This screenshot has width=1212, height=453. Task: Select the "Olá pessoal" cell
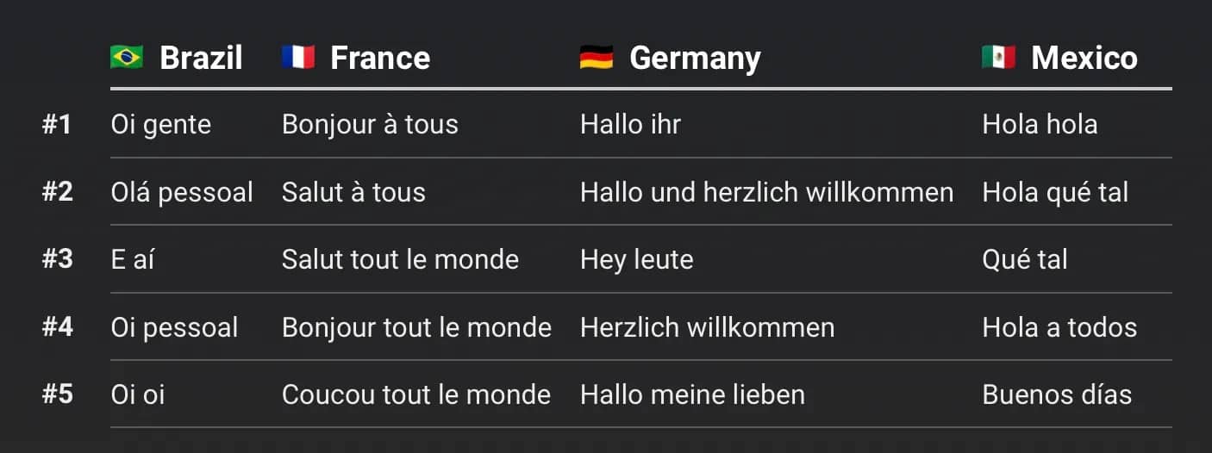click(182, 192)
